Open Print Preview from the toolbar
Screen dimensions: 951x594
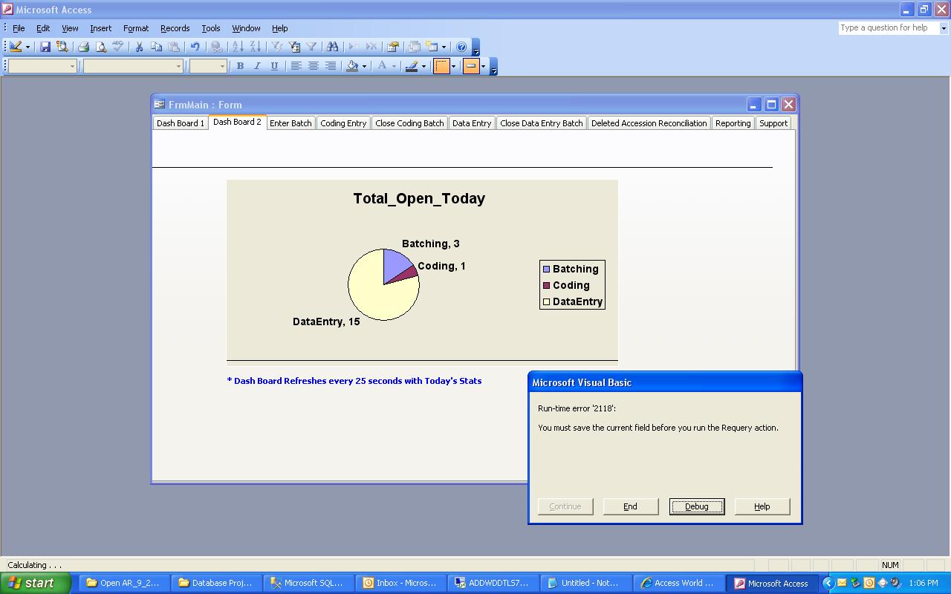click(100, 47)
